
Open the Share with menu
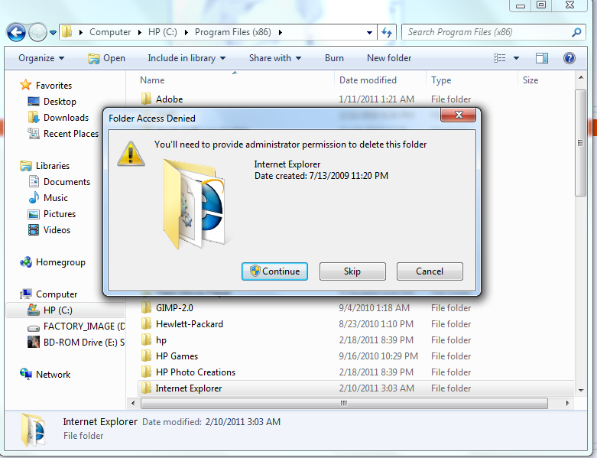[x=275, y=58]
